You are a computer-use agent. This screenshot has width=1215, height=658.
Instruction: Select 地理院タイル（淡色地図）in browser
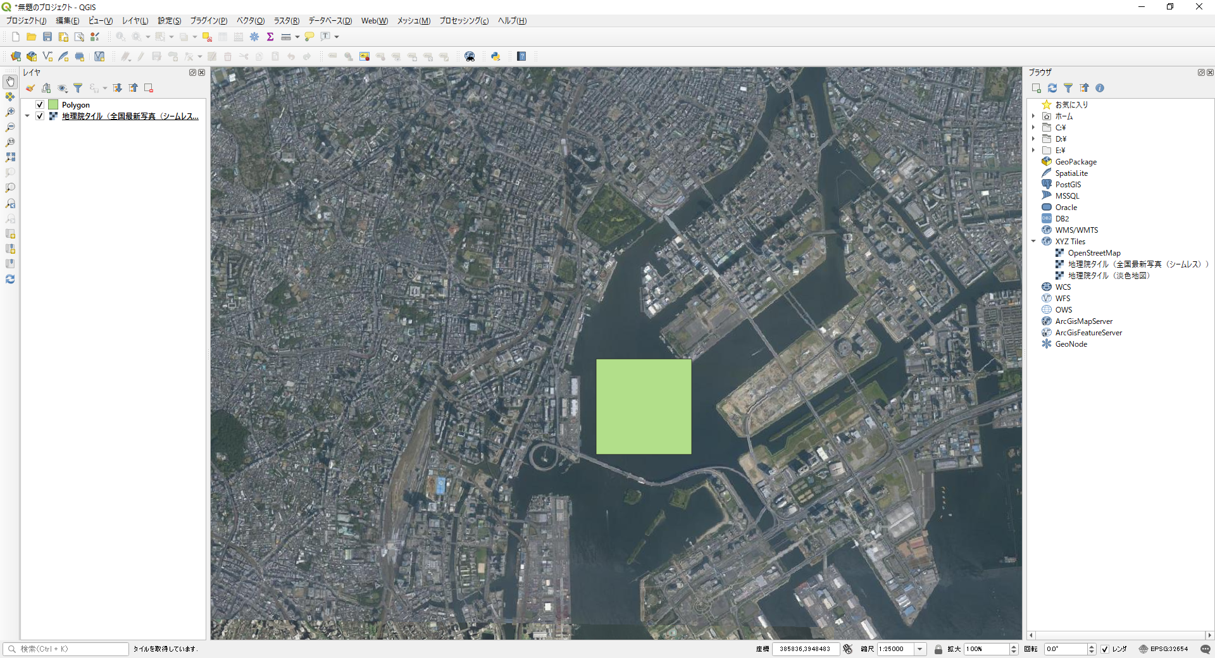[1109, 276]
